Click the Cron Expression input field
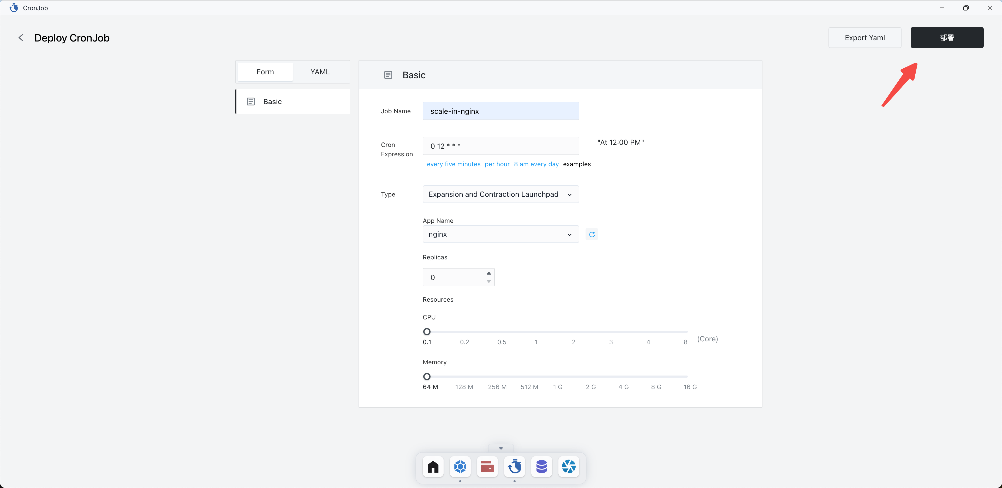Image resolution: width=1002 pixels, height=488 pixels. pyautogui.click(x=500, y=146)
